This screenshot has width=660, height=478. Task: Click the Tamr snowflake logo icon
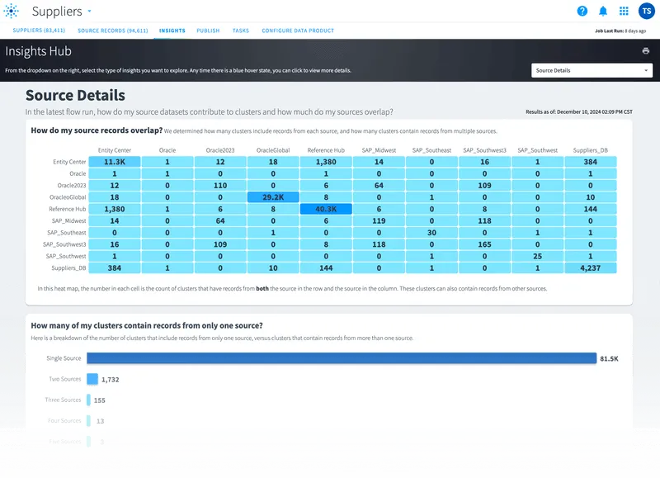[x=11, y=11]
